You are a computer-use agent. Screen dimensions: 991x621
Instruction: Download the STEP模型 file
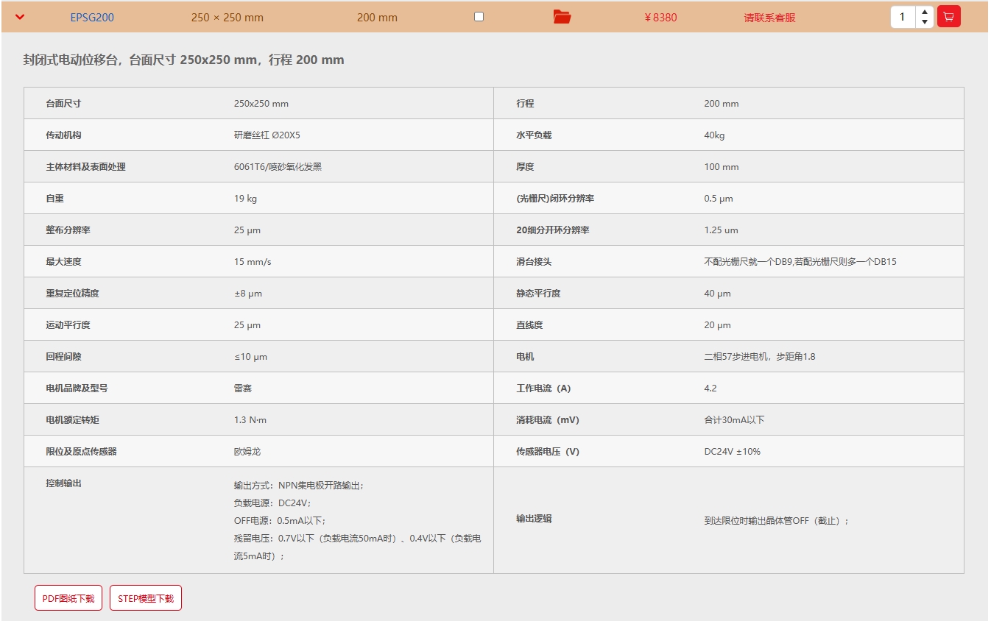(146, 598)
